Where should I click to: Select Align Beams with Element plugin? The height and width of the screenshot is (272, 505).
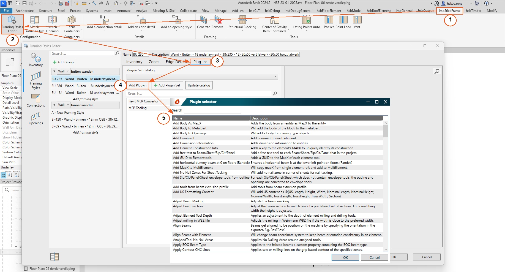pos(278,235)
